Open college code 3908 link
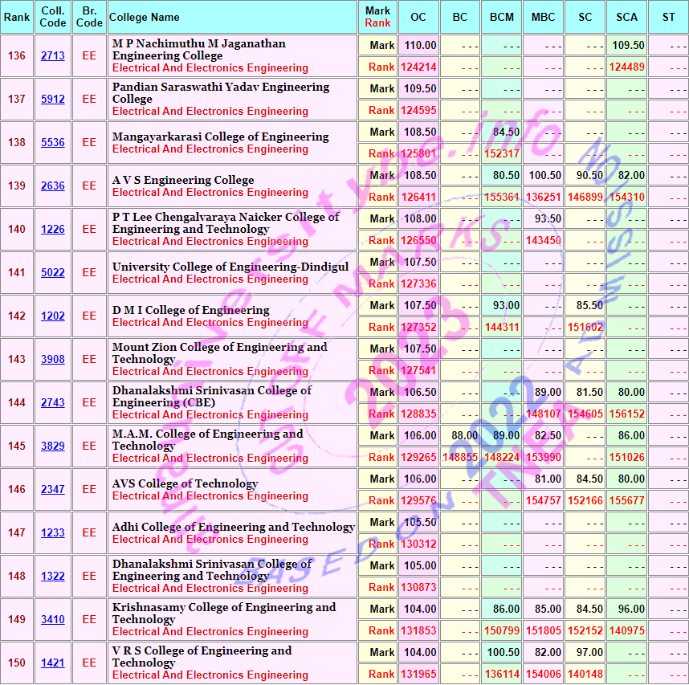This screenshot has width=689, height=685. 53,360
